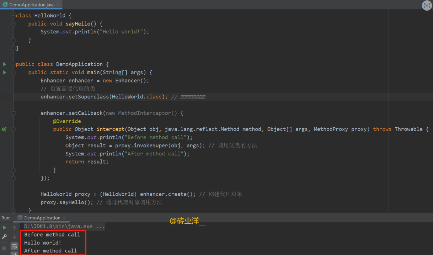433x255 pixels.
Task: Collapse the sayHello method fold marker
Action: pyautogui.click(x=14, y=24)
